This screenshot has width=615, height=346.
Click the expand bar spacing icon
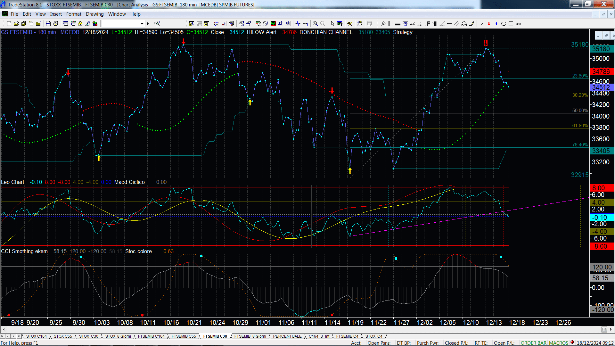(x=305, y=23)
